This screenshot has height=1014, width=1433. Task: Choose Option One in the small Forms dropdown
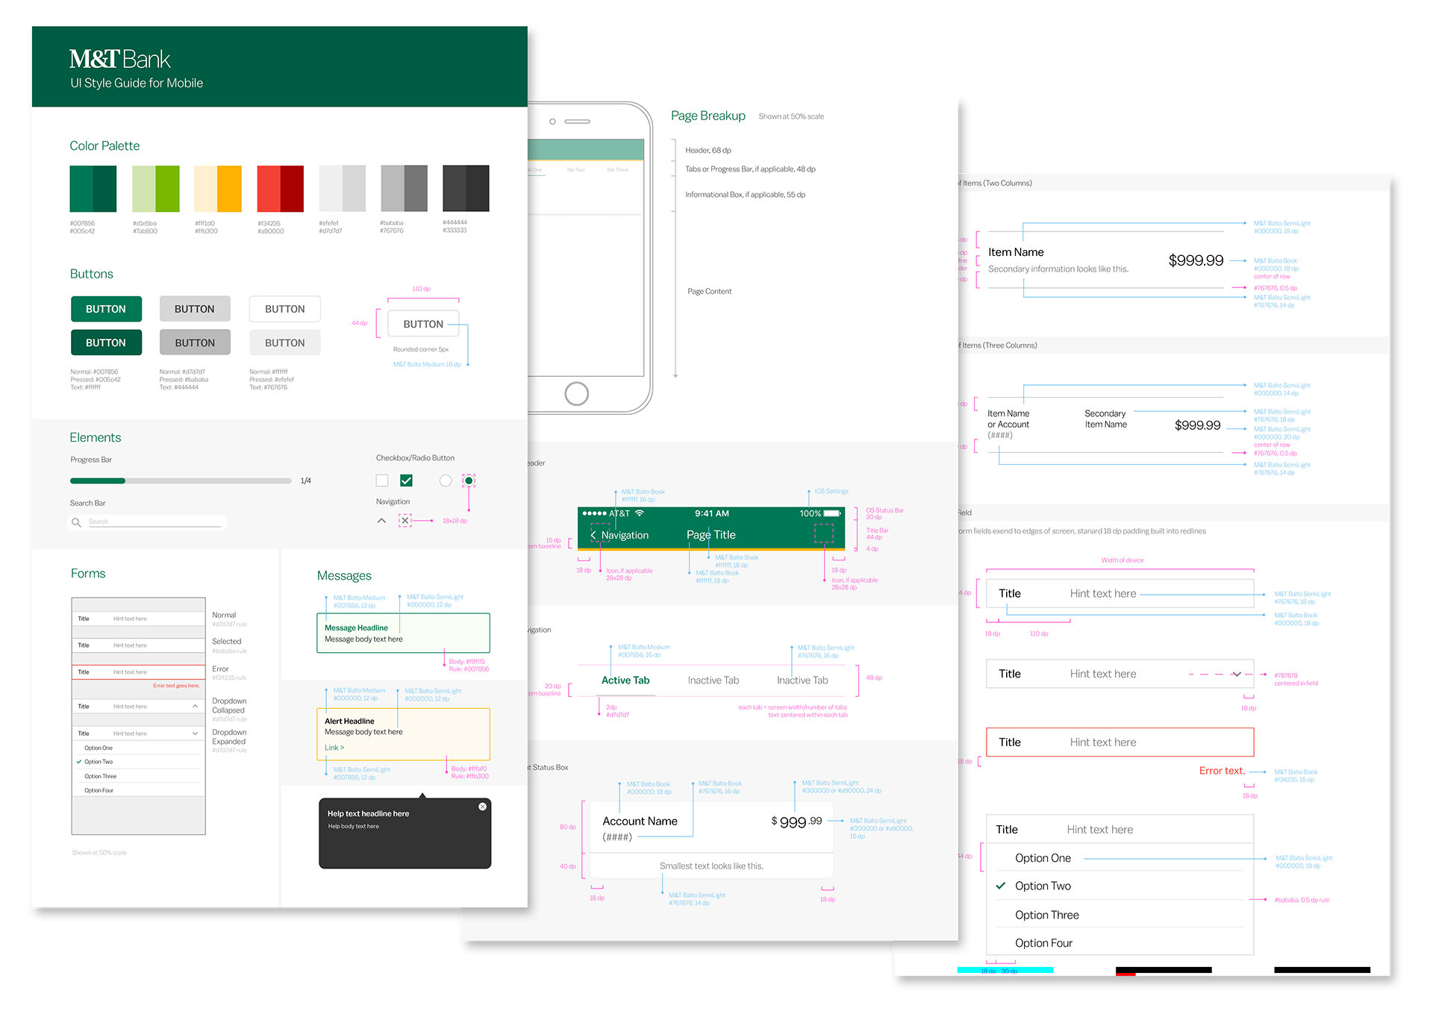tap(99, 748)
